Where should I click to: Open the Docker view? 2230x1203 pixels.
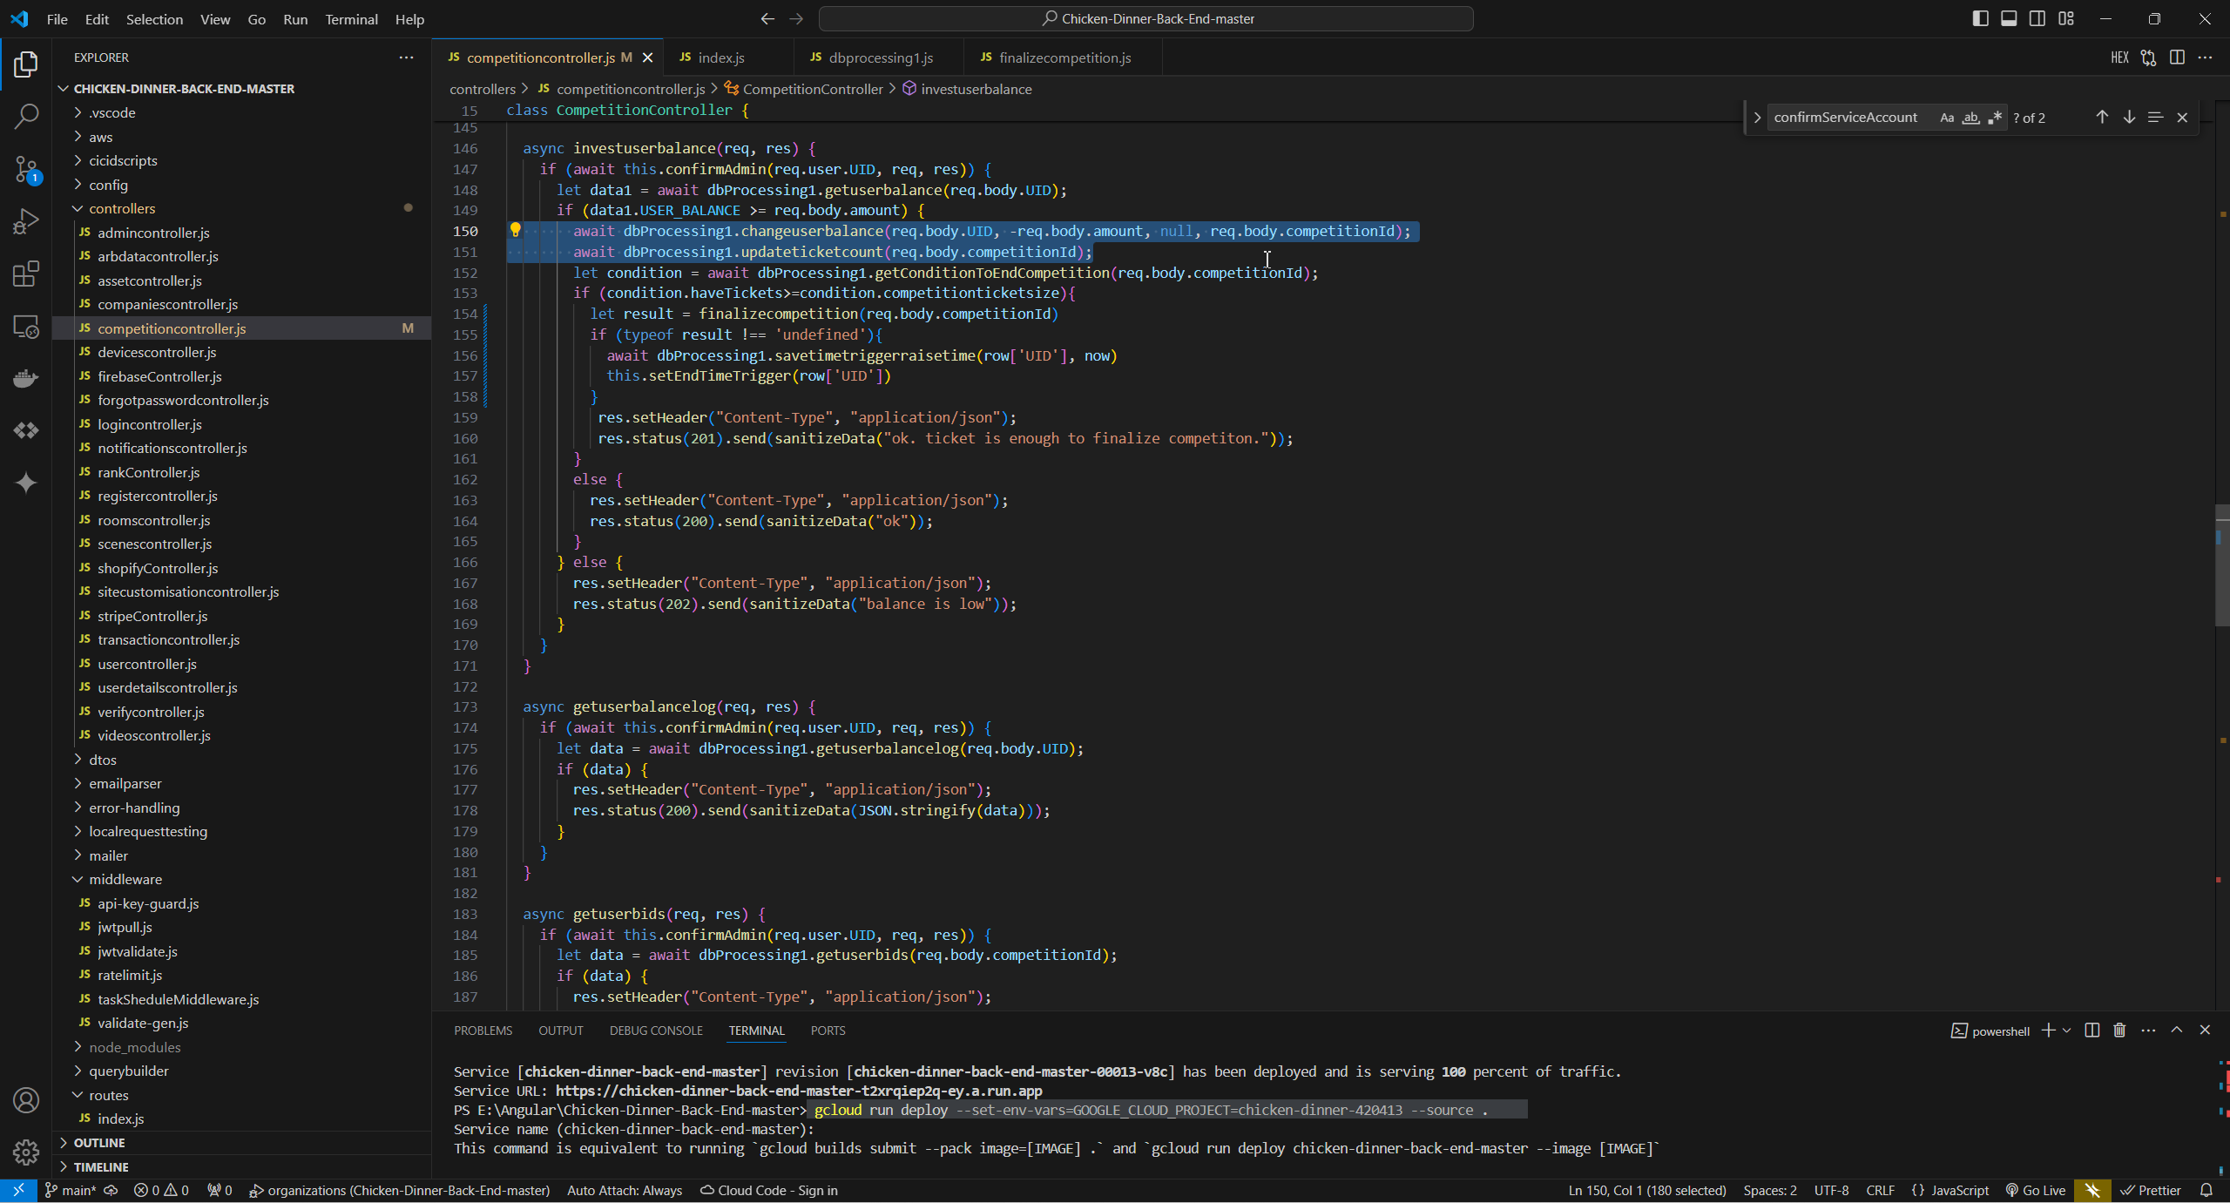tap(26, 378)
